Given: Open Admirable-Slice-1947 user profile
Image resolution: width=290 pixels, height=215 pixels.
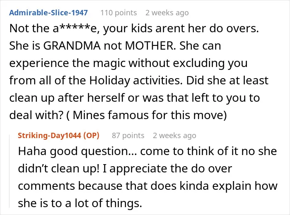Looking at the screenshot, I should click(x=48, y=13).
